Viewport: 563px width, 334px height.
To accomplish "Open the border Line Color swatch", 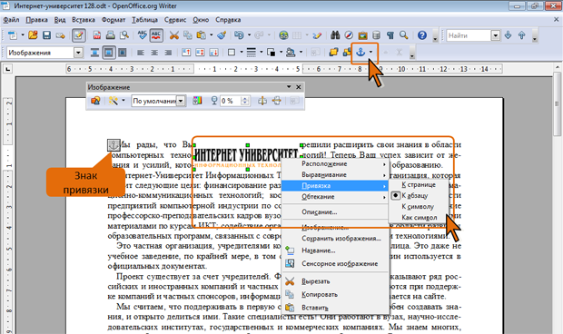I will click(272, 53).
